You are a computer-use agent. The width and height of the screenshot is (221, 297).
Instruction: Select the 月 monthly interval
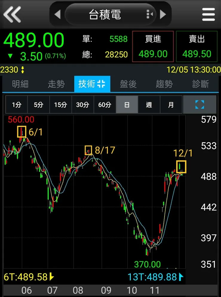(x=171, y=105)
